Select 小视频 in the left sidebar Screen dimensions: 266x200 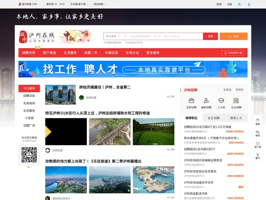[x=29, y=118]
